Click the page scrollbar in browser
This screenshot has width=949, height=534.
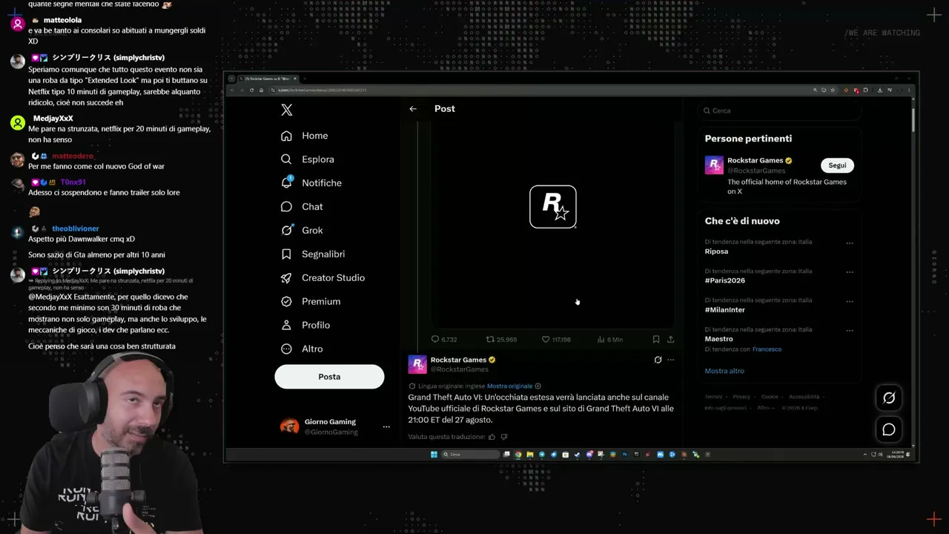[x=913, y=119]
